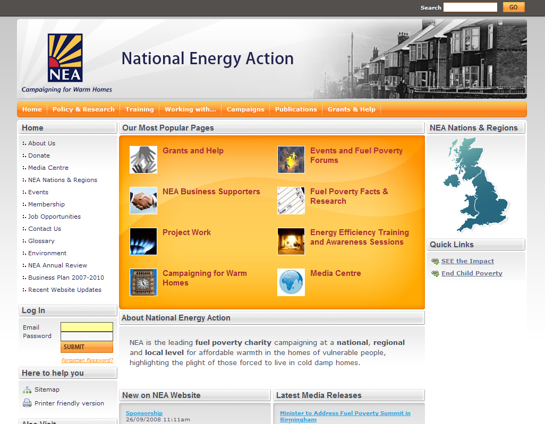Image resolution: width=545 pixels, height=424 pixels.
Task: Click the top Search input field
Action: point(470,7)
